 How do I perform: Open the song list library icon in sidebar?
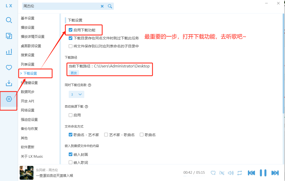click(9, 36)
